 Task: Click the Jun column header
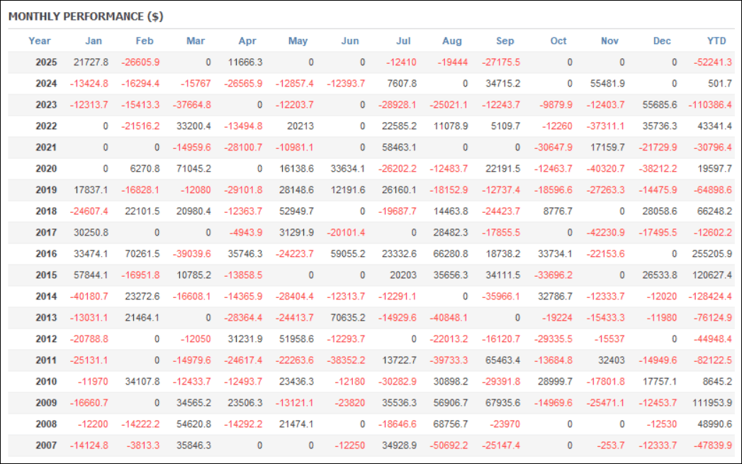pyautogui.click(x=350, y=40)
